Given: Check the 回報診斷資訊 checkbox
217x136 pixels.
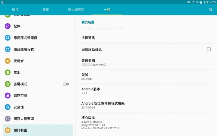Looking at the screenshot, I should click(x=209, y=49).
